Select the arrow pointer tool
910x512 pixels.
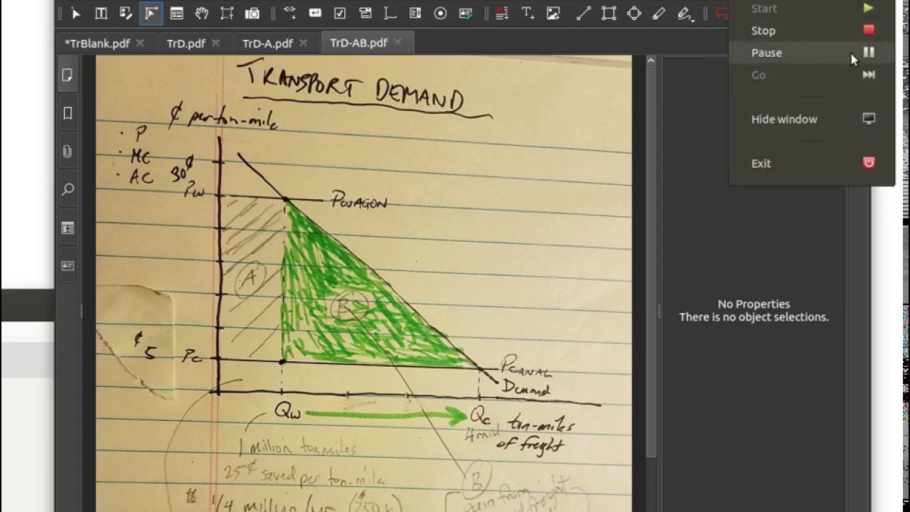click(x=76, y=14)
